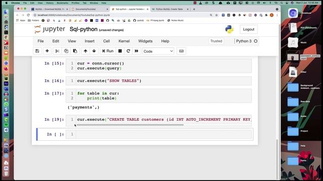Open the Kernel menu
Image resolution: width=323 pixels, height=181 pixels.
tap(124, 41)
